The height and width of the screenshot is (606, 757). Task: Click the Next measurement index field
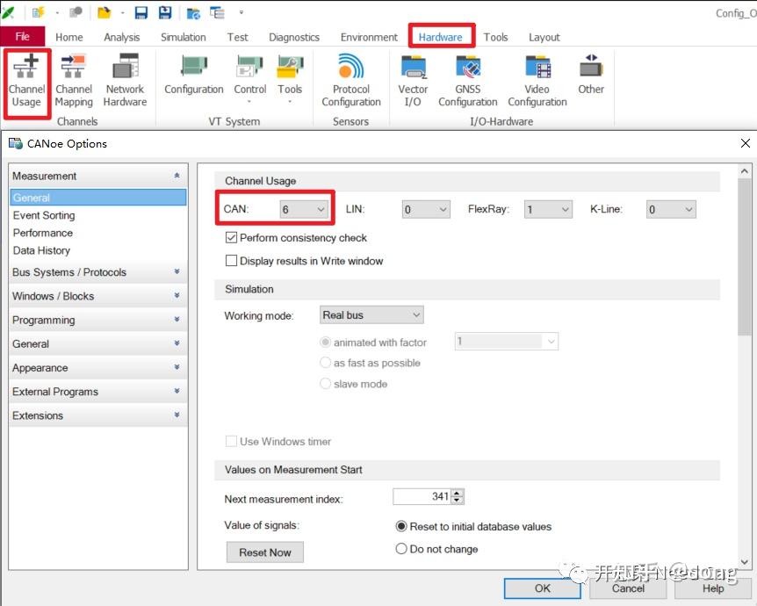point(422,496)
